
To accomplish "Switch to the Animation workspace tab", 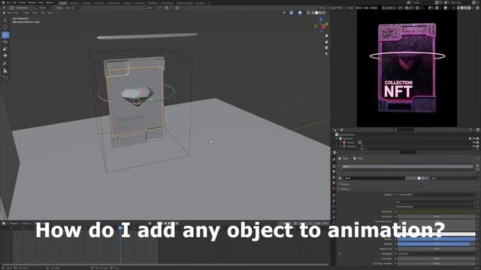I will pyautogui.click(x=140, y=3).
